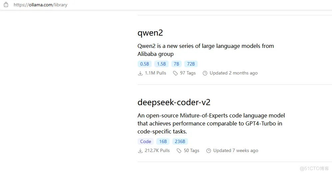332x174 pixels.
Task: Select the 16B tag of deepseek-coder-v2
Action: (x=163, y=141)
